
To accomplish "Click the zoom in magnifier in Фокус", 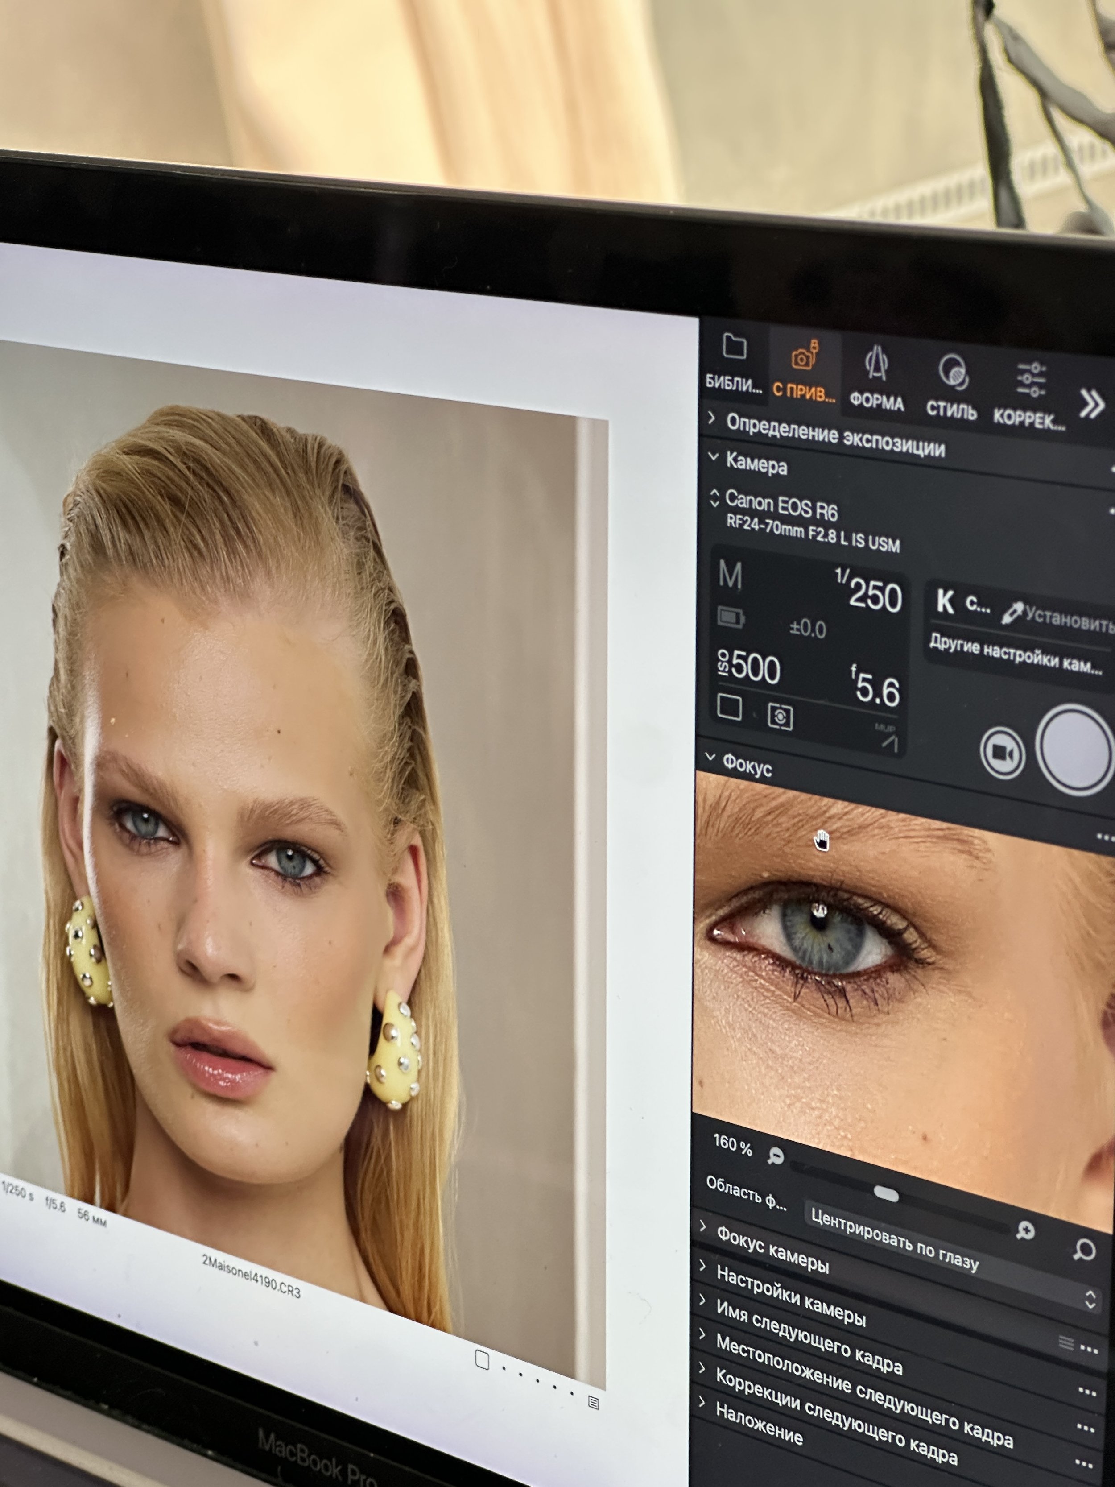I will click(1026, 1231).
